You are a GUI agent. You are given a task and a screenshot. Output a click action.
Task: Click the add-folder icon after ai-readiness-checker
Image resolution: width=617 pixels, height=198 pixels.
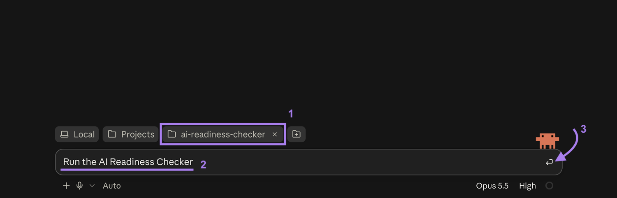point(296,134)
